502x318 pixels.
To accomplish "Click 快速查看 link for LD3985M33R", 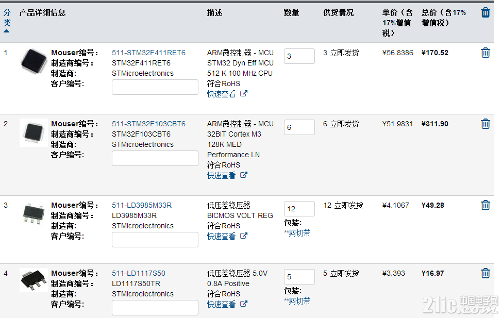I will coord(221,236).
